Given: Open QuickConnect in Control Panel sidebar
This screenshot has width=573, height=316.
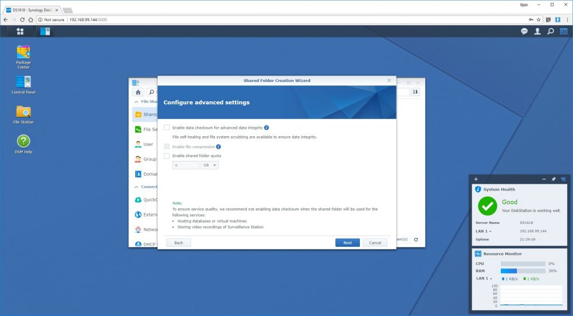Looking at the screenshot, I should 145,200.
